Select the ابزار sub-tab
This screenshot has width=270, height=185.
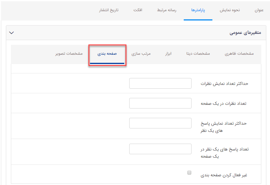[x=168, y=53]
